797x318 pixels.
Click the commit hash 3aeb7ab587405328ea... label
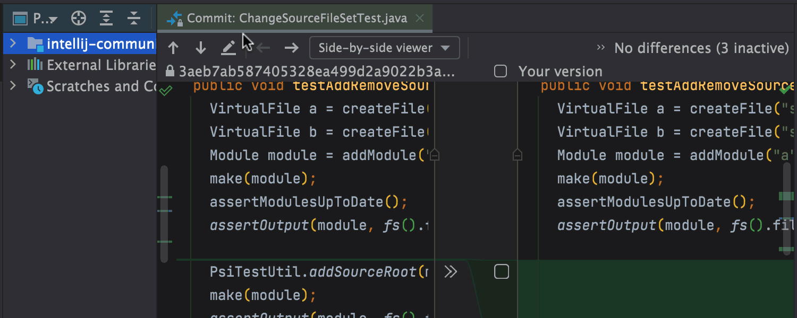point(317,72)
